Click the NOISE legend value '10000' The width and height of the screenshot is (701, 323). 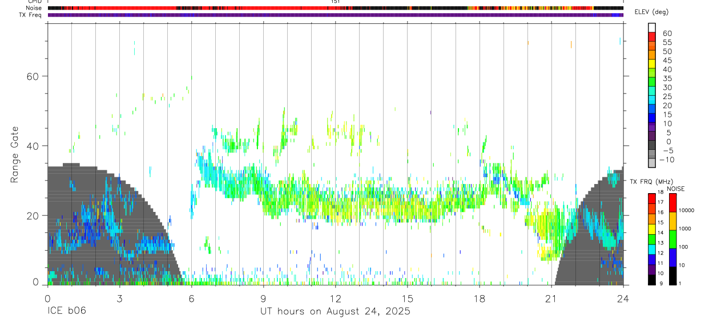pyautogui.click(x=686, y=210)
